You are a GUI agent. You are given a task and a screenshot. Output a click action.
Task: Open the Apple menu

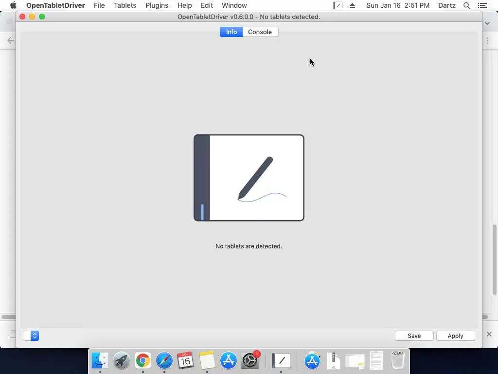coord(13,5)
